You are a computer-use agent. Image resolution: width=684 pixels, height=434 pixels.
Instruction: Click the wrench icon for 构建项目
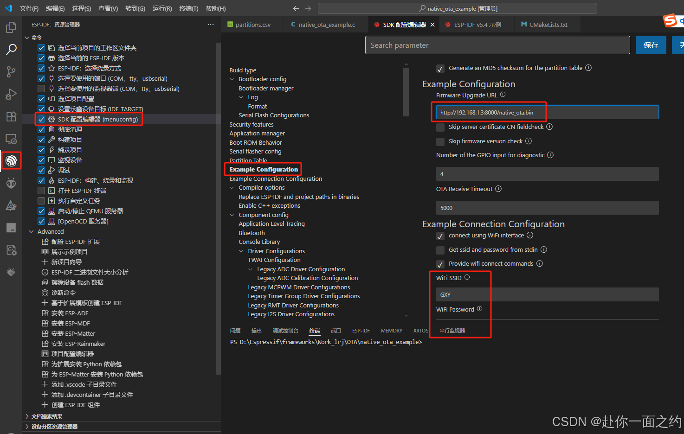point(52,140)
